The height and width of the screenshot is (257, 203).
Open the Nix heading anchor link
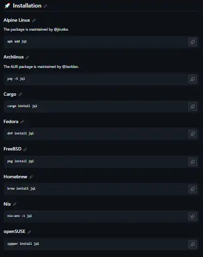pos(15,204)
